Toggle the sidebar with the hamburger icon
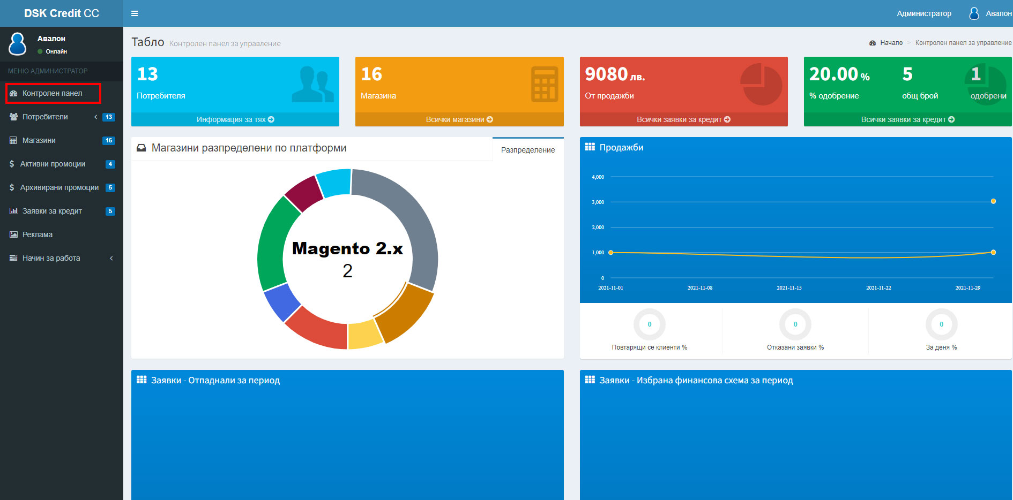Image resolution: width=1013 pixels, height=500 pixels. 135,13
